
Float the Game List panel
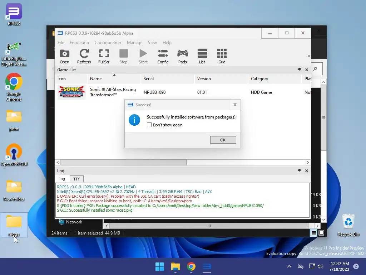click(299, 70)
